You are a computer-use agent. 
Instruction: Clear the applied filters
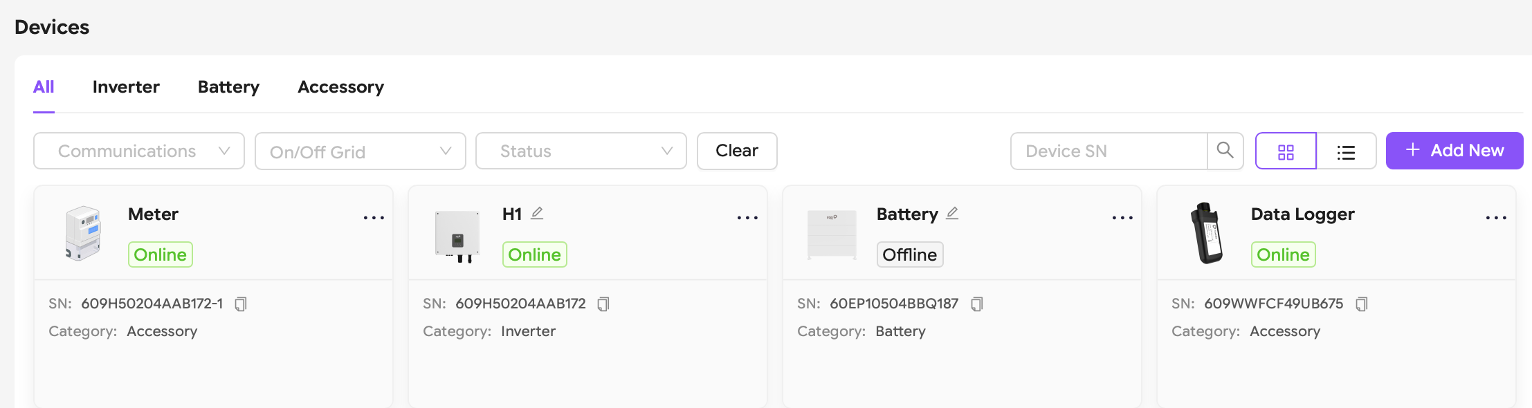737,151
